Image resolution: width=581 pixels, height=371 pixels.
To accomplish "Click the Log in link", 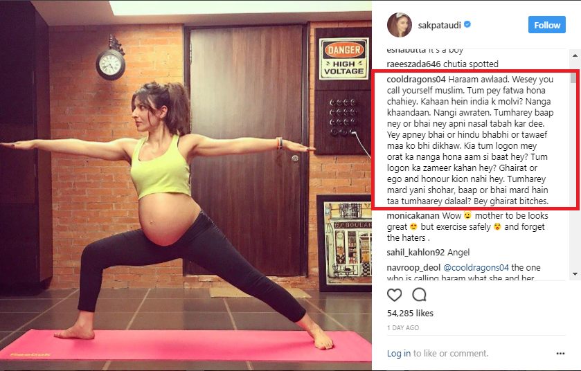I will (x=399, y=353).
